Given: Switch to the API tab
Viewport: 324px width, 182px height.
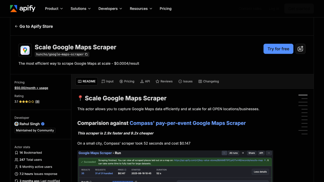Looking at the screenshot, I should point(145,81).
